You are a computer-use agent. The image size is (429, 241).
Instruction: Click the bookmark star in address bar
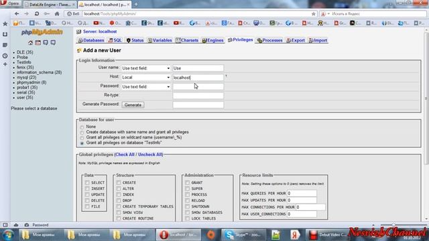314,13
